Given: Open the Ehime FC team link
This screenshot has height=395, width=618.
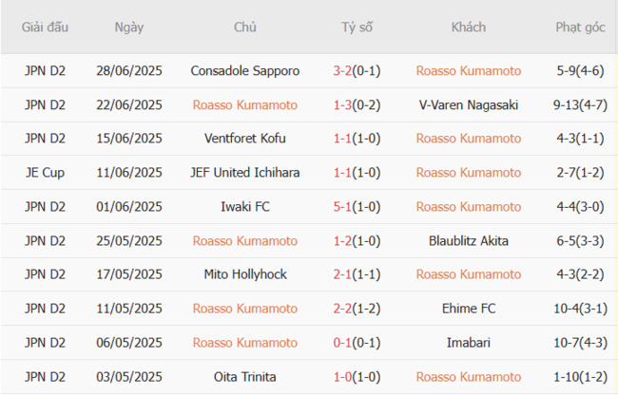Looking at the screenshot, I should [469, 310].
